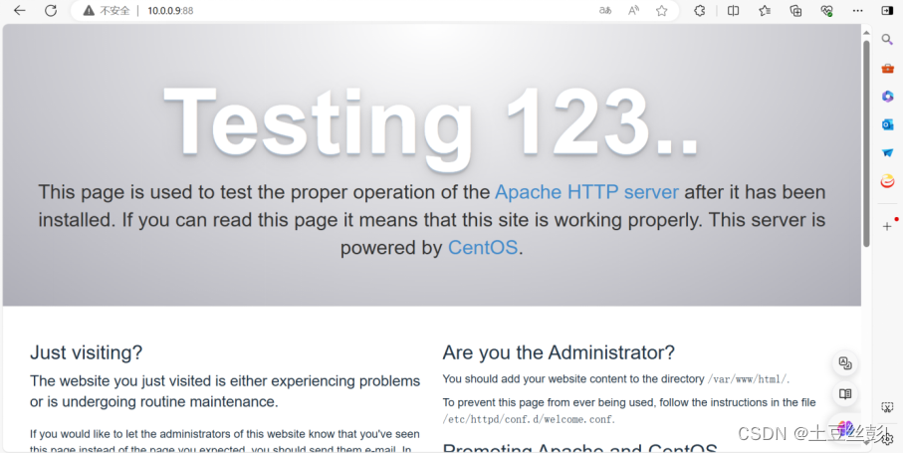Click the Just visiting? heading
The image size is (903, 453).
click(86, 352)
